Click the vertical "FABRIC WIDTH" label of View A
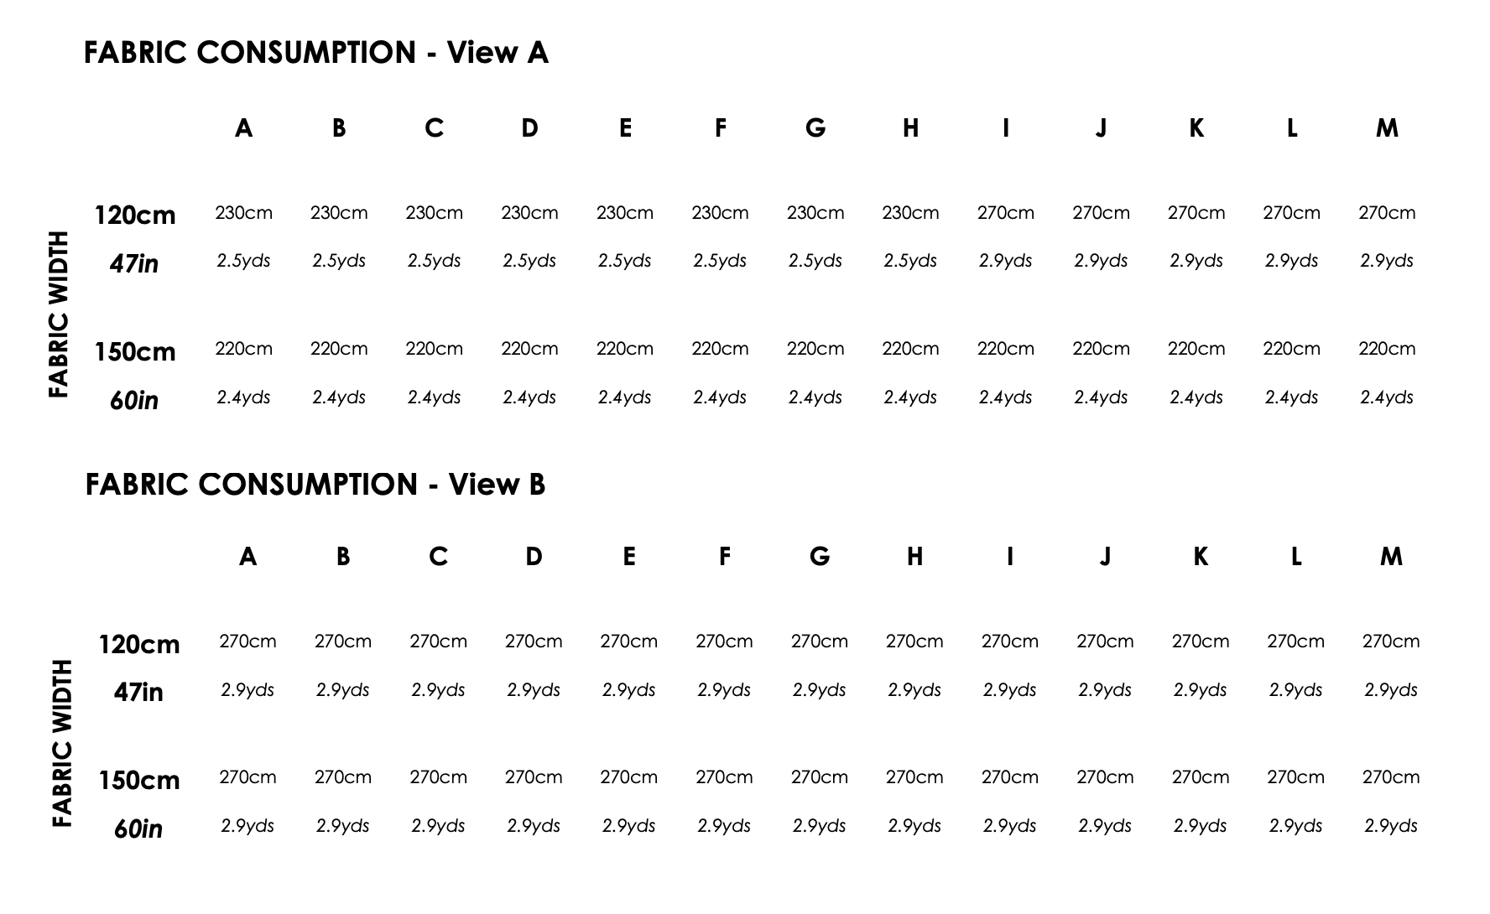The width and height of the screenshot is (1490, 914). pos(58,314)
